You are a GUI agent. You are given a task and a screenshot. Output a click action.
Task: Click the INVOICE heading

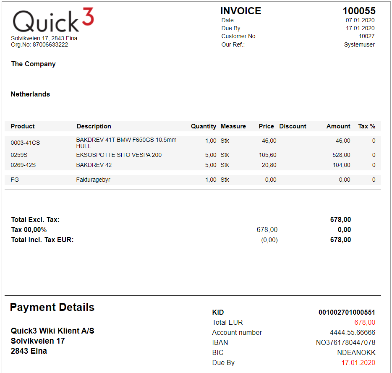(x=241, y=11)
